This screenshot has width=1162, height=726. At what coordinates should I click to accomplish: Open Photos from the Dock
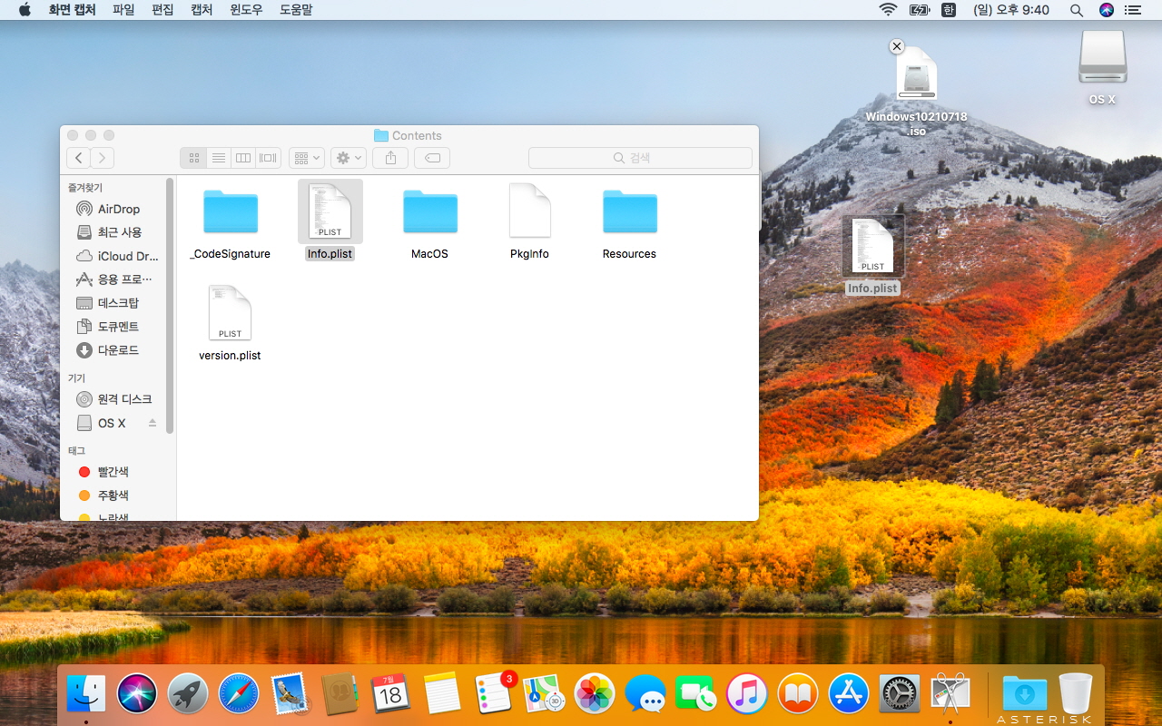[x=596, y=694]
